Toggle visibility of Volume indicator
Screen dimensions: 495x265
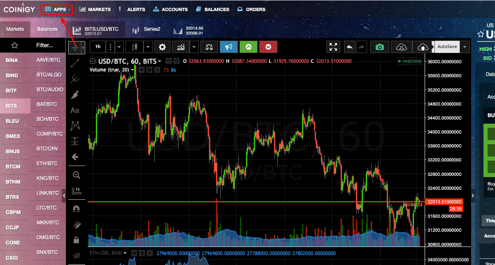(x=141, y=70)
